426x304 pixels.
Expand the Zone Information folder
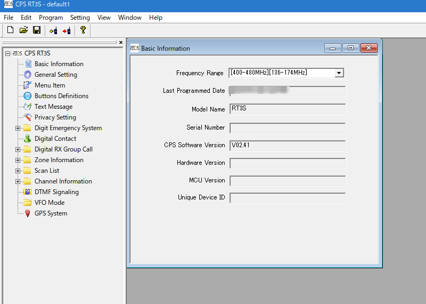tap(18, 160)
